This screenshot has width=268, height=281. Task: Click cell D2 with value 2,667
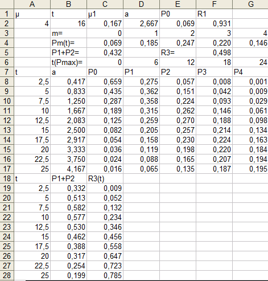[x=141, y=23]
